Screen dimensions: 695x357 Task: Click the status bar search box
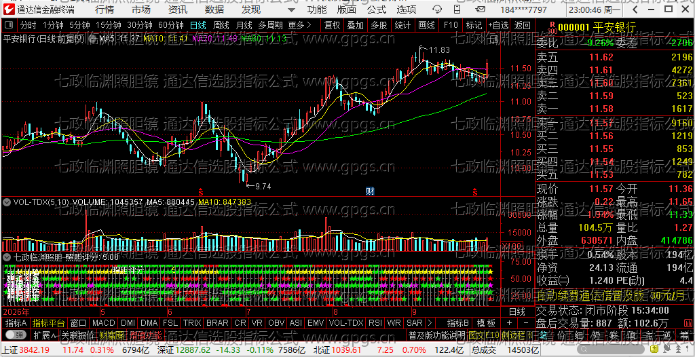point(611,350)
